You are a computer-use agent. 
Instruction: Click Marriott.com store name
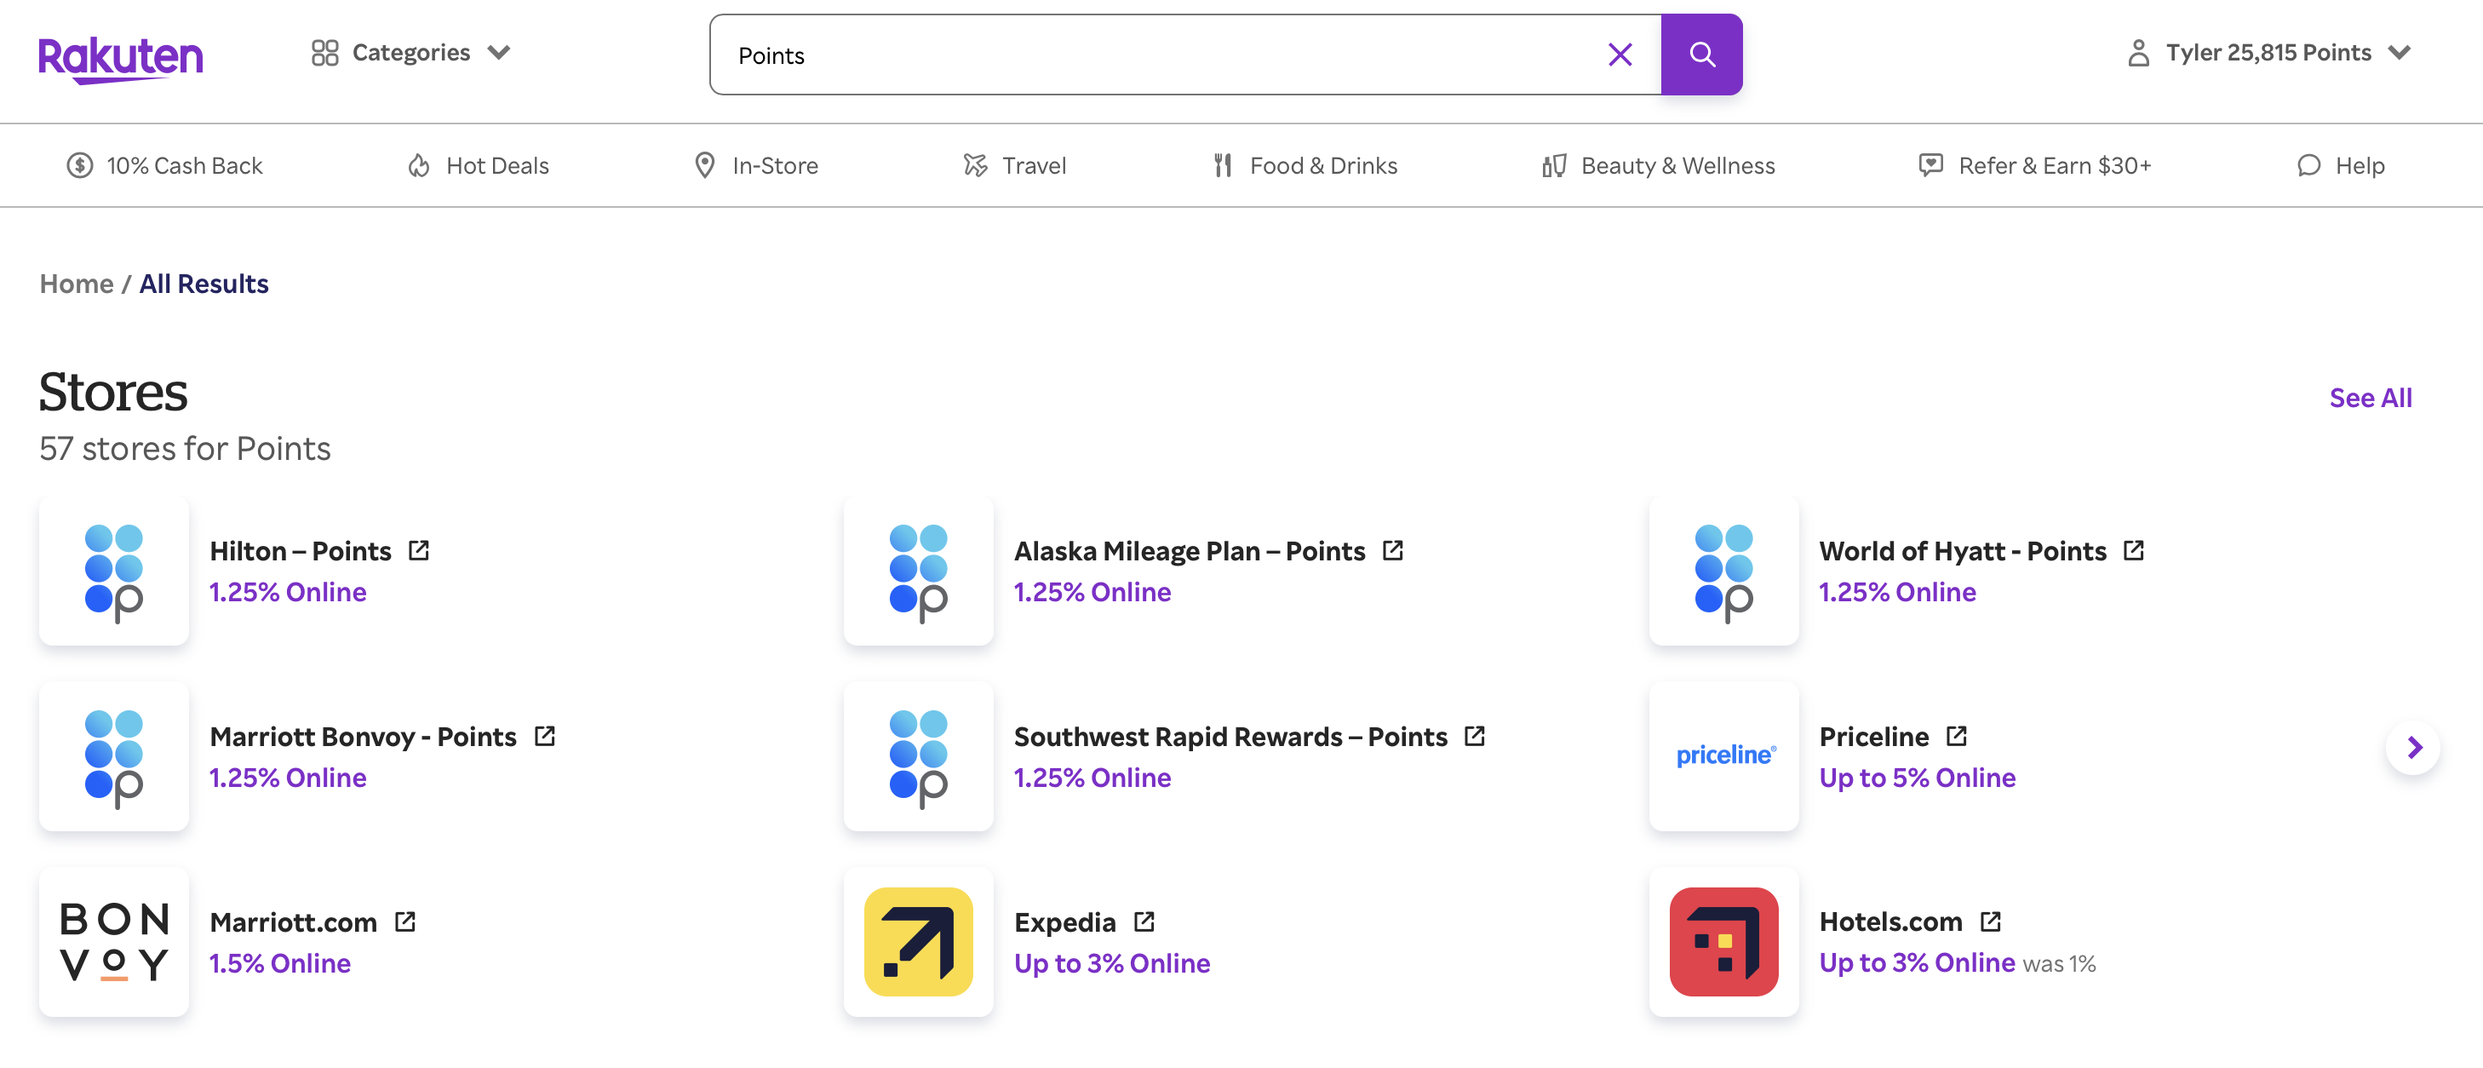point(293,922)
